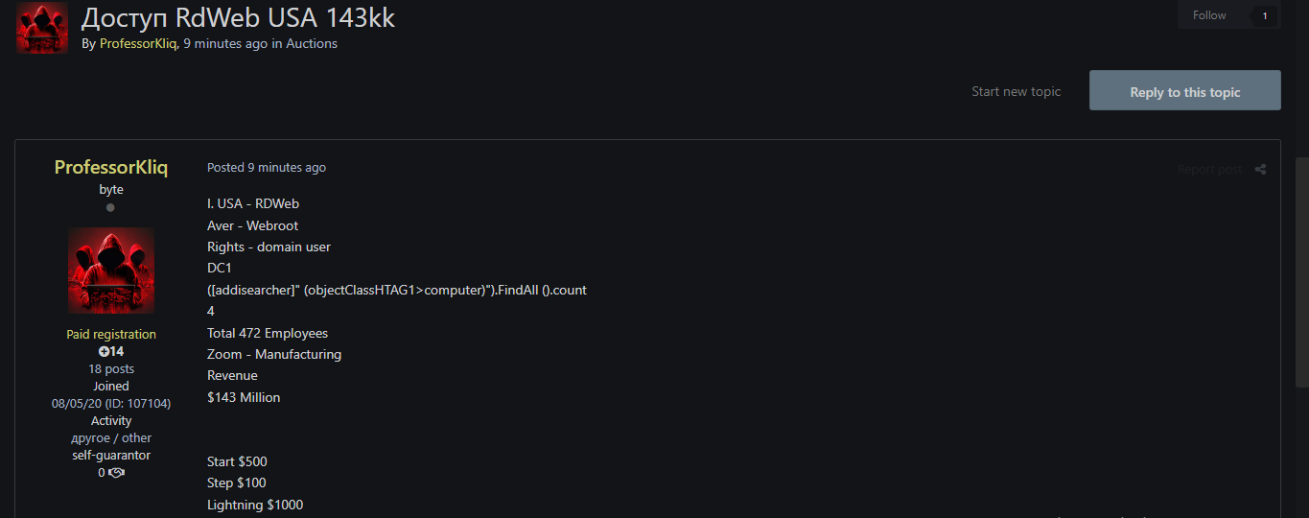Click the другое / other activity label
The width and height of the screenshot is (1309, 518).
point(111,438)
